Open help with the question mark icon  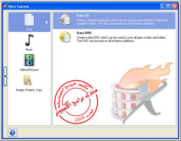[12, 133]
